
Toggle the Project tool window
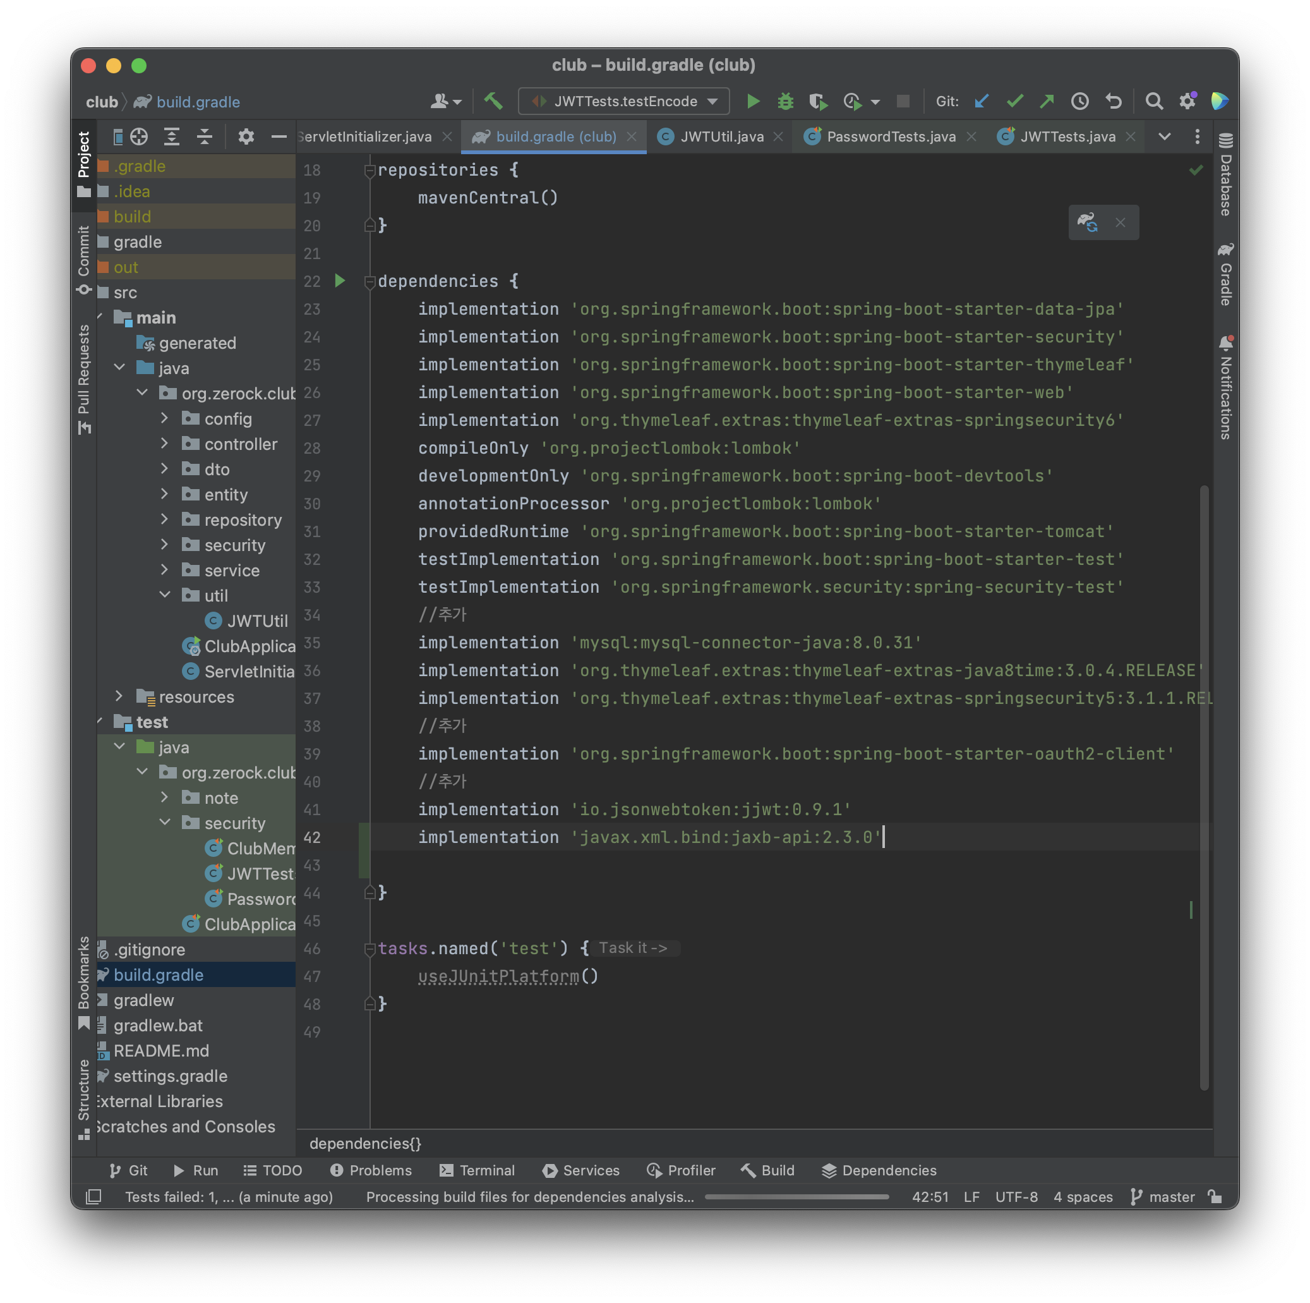pyautogui.click(x=83, y=164)
